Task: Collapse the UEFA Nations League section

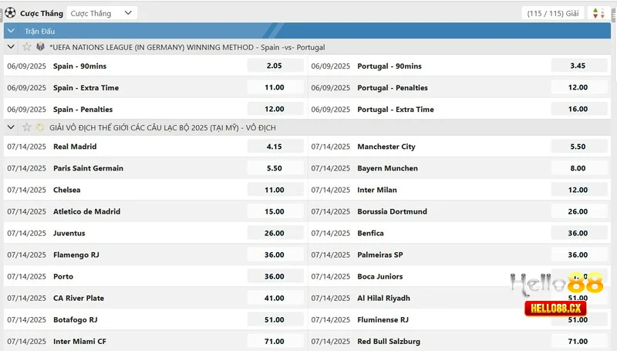Action: (11, 47)
